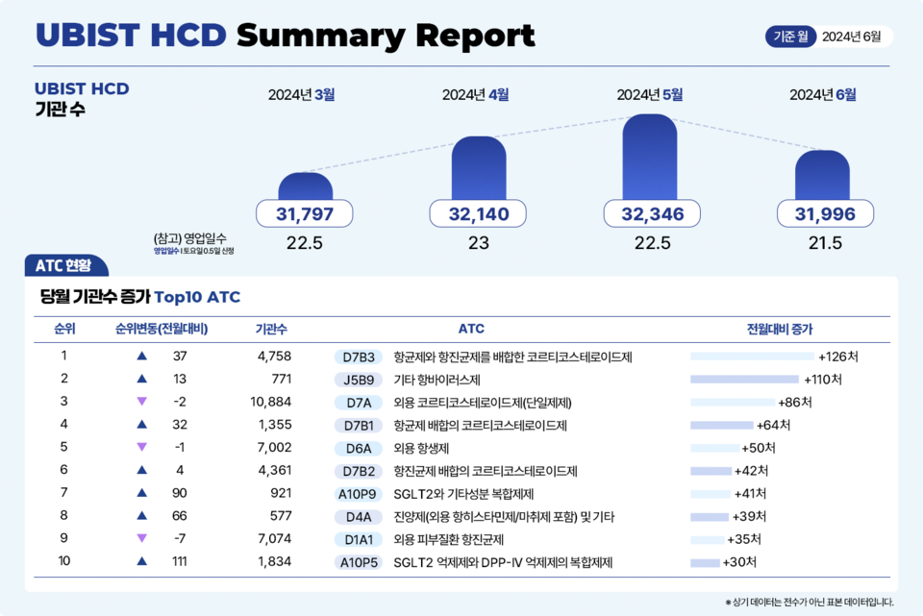
Task: Click the 전월대비 증가 column header
Action: [780, 329]
